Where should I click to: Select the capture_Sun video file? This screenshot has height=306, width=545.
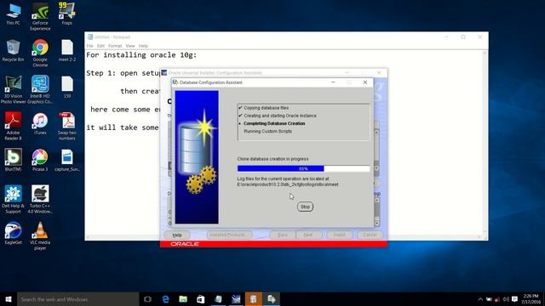click(x=67, y=161)
